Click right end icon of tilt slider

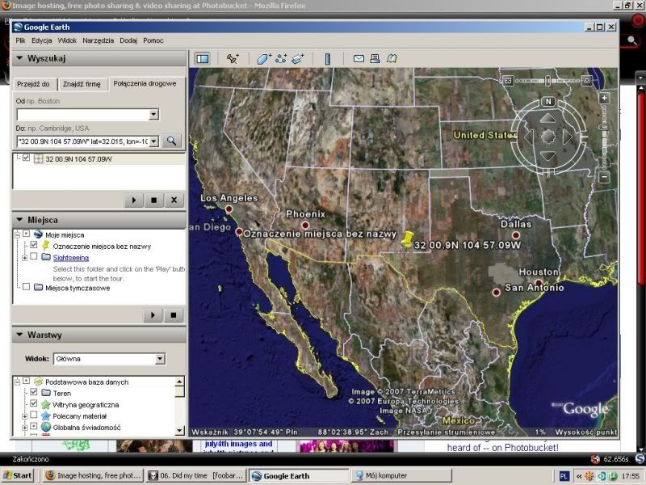pyautogui.click(x=588, y=80)
